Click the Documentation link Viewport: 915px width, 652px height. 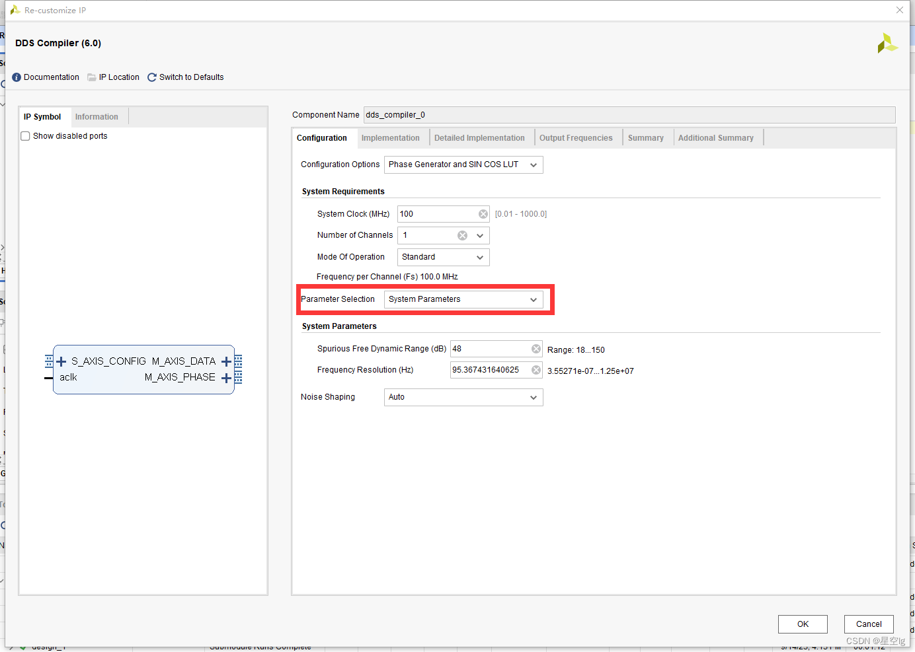pyautogui.click(x=52, y=77)
